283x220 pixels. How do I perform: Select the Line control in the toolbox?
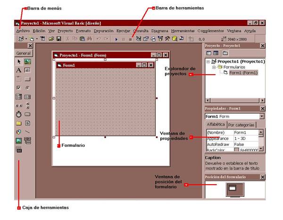coord(27,132)
